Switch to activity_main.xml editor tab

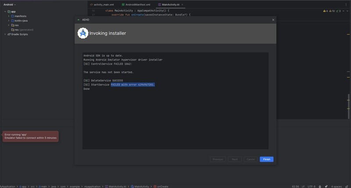pyautogui.click(x=102, y=4)
